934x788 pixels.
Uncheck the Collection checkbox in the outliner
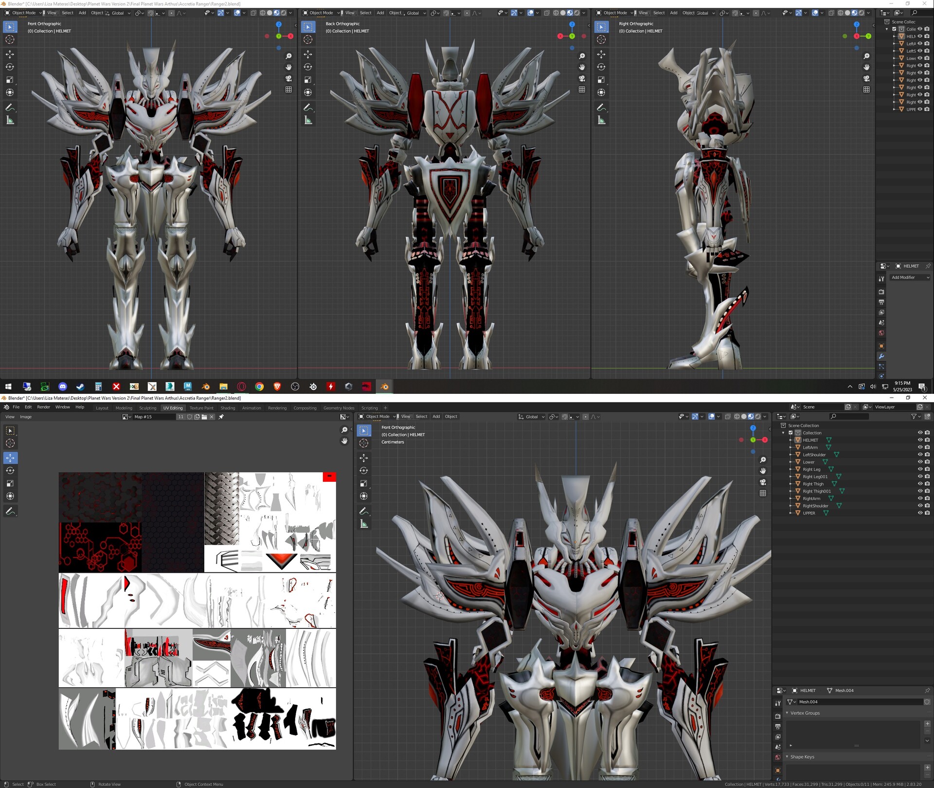790,433
